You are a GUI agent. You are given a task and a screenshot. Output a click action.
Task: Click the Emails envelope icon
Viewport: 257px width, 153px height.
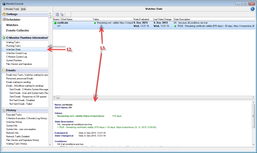[4, 70]
